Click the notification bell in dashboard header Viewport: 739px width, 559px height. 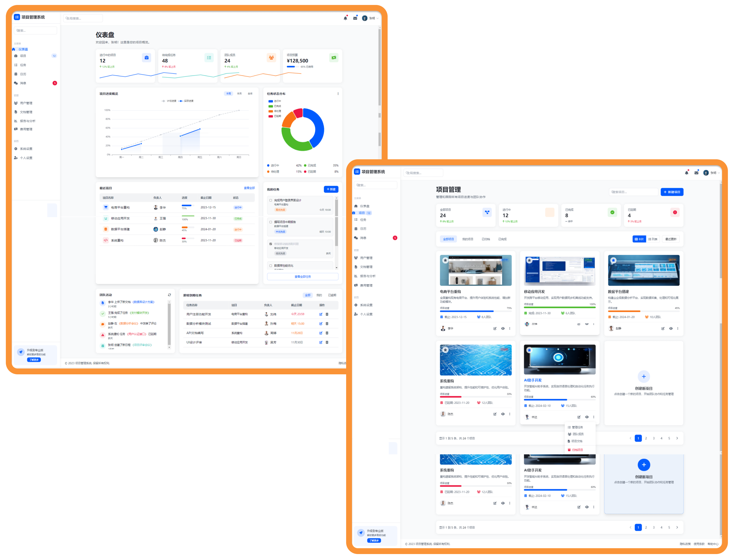(345, 18)
